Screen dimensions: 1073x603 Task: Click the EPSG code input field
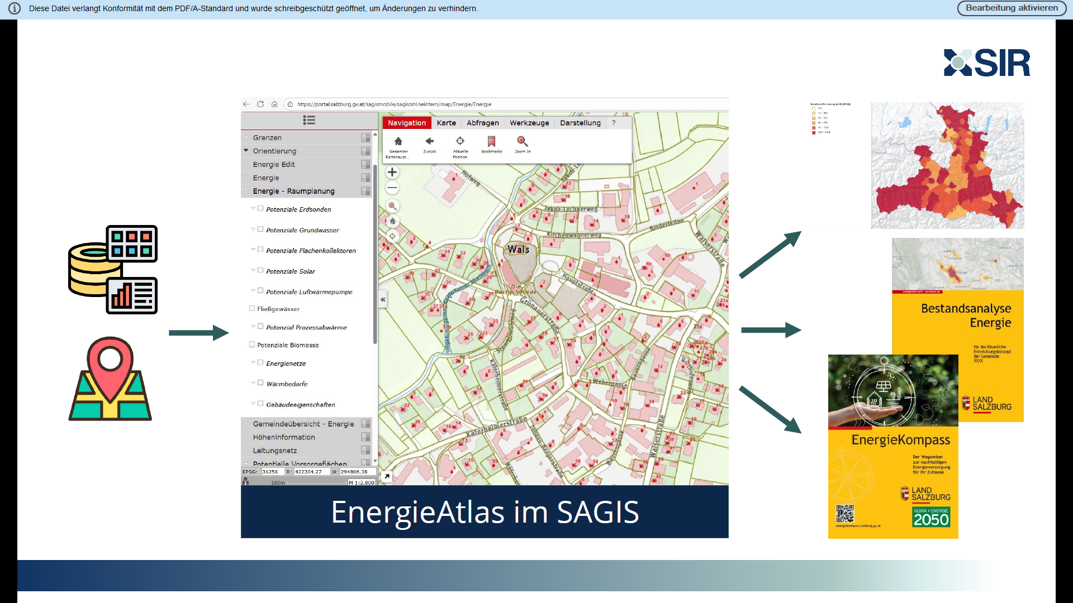click(x=272, y=472)
